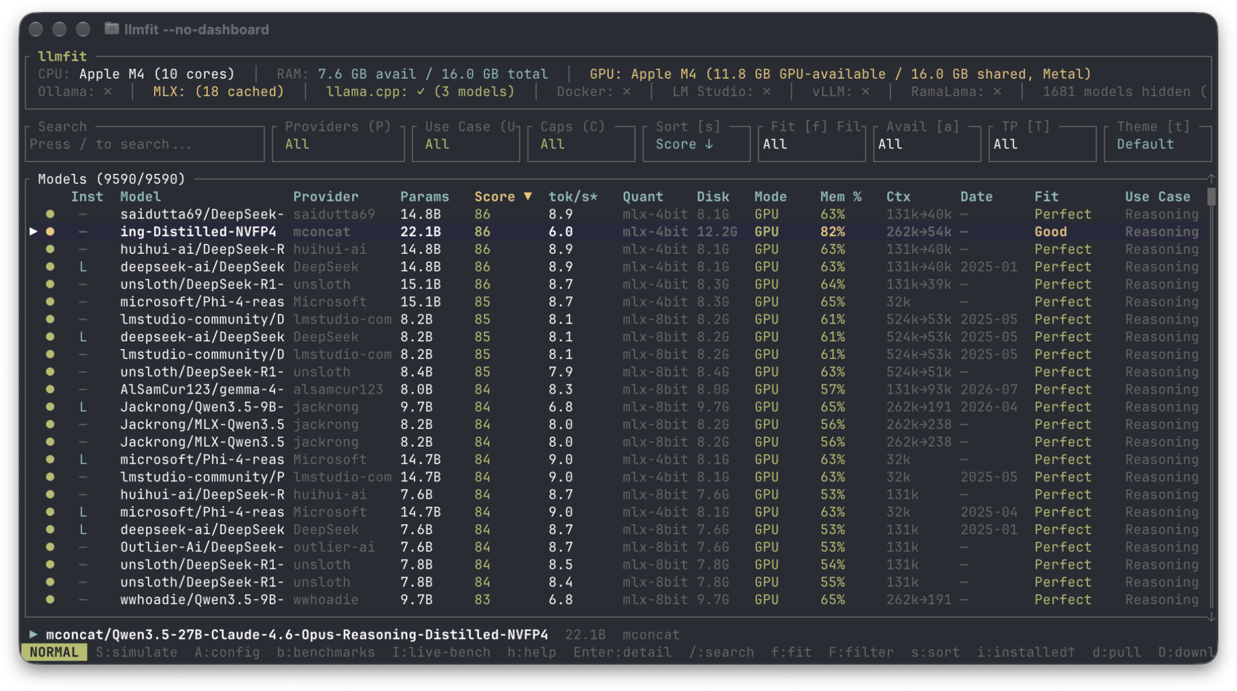1237x691 pixels.
Task: Click /:search in the status bar
Action: 721,652
